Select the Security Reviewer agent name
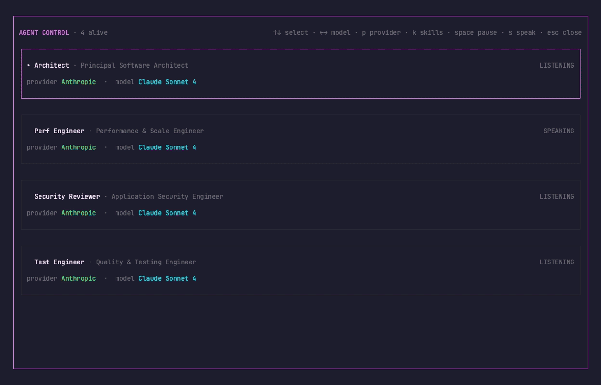Image resolution: width=601 pixels, height=385 pixels. click(67, 196)
